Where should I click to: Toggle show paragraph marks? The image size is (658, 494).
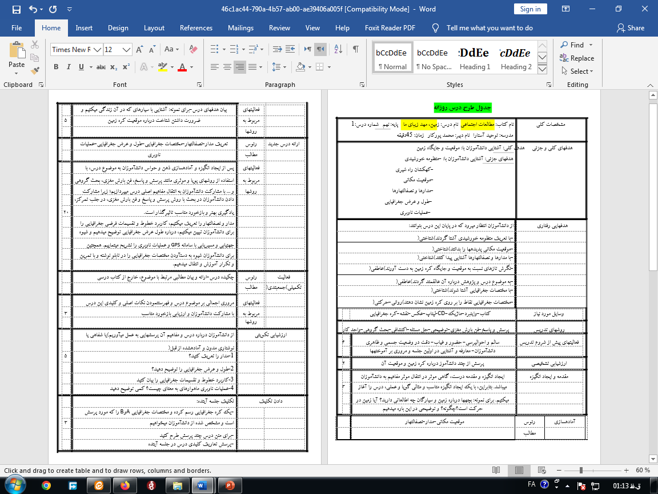pyautogui.click(x=355, y=50)
